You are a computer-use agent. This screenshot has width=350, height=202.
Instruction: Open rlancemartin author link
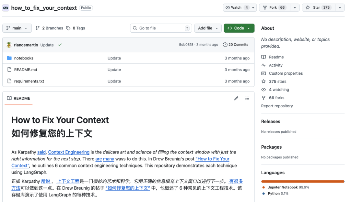tap(26, 45)
